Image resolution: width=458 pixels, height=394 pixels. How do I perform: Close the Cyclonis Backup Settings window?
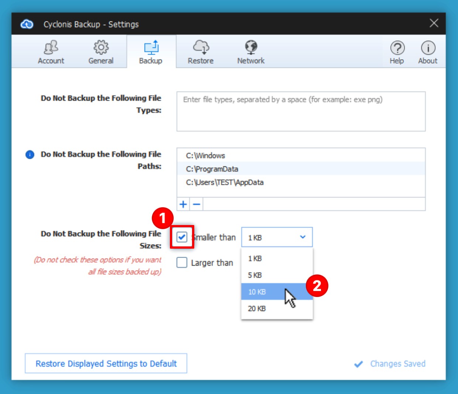click(434, 23)
